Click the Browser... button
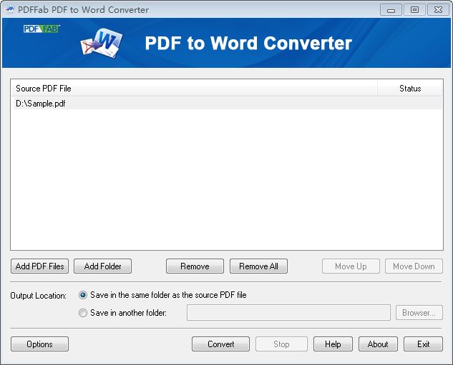 coord(419,313)
